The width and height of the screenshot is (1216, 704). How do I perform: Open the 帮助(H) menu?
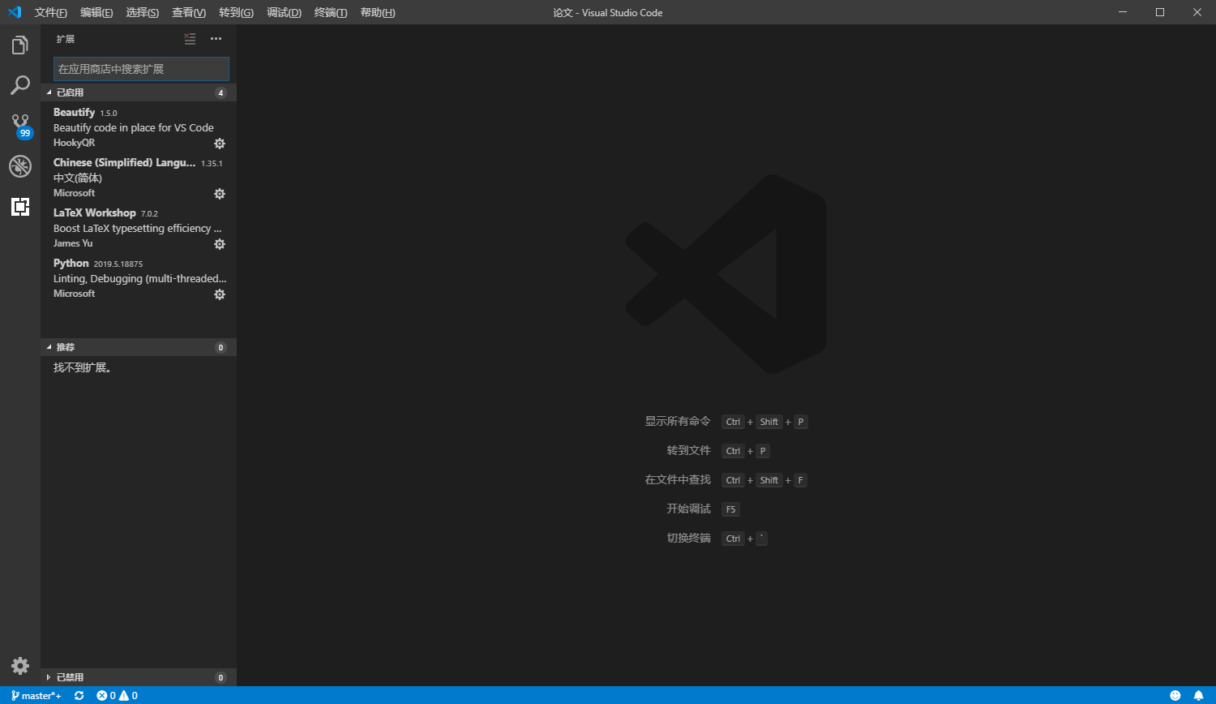(378, 12)
